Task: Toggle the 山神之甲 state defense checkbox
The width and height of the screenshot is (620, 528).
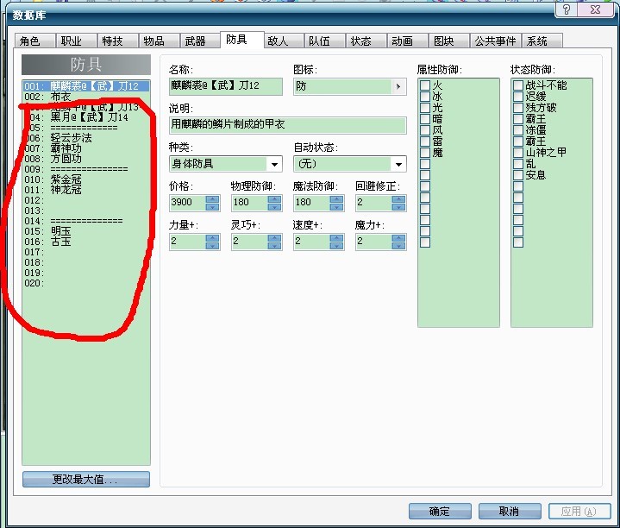Action: point(518,153)
